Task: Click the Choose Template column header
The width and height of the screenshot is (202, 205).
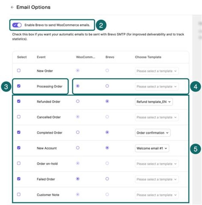Action: [x=148, y=57]
